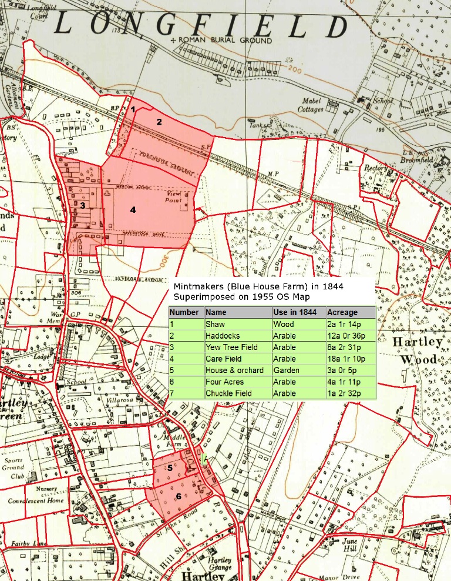The image size is (451, 581).
Task: Click plot number 5 near Middle Farm
Action: click(x=170, y=468)
